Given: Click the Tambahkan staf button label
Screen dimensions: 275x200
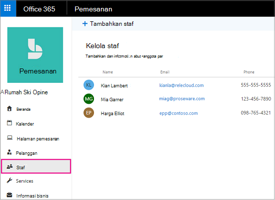Looking at the screenshot, I should tap(112, 24).
